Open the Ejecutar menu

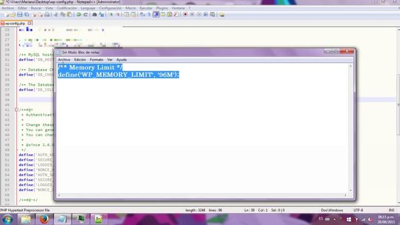(146, 8)
